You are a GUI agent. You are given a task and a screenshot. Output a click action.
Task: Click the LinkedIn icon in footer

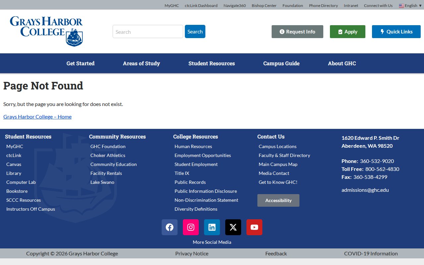pyautogui.click(x=212, y=227)
